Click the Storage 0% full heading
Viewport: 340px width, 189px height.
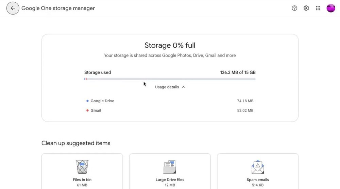coord(170,45)
